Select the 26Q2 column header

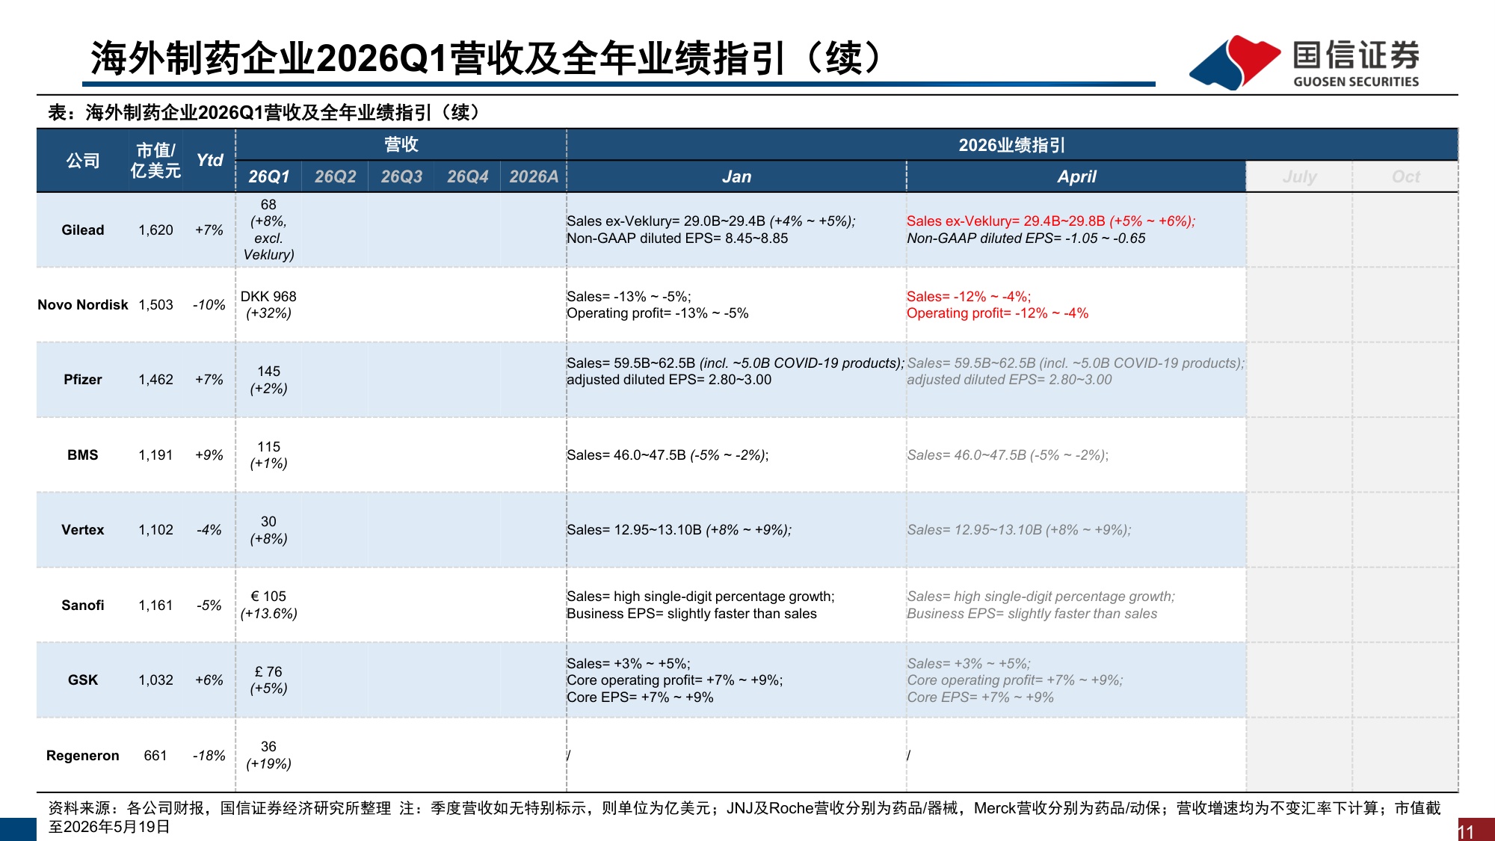click(335, 176)
